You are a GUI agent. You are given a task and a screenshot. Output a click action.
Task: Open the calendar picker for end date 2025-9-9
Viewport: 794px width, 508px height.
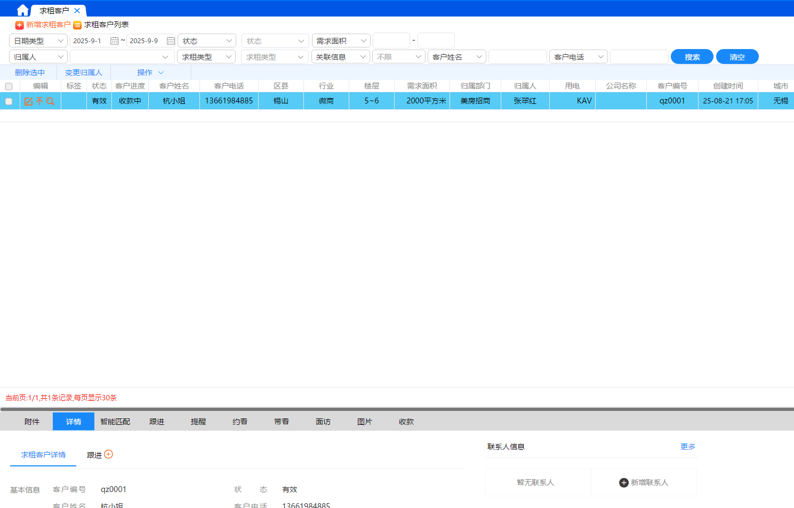coord(171,41)
